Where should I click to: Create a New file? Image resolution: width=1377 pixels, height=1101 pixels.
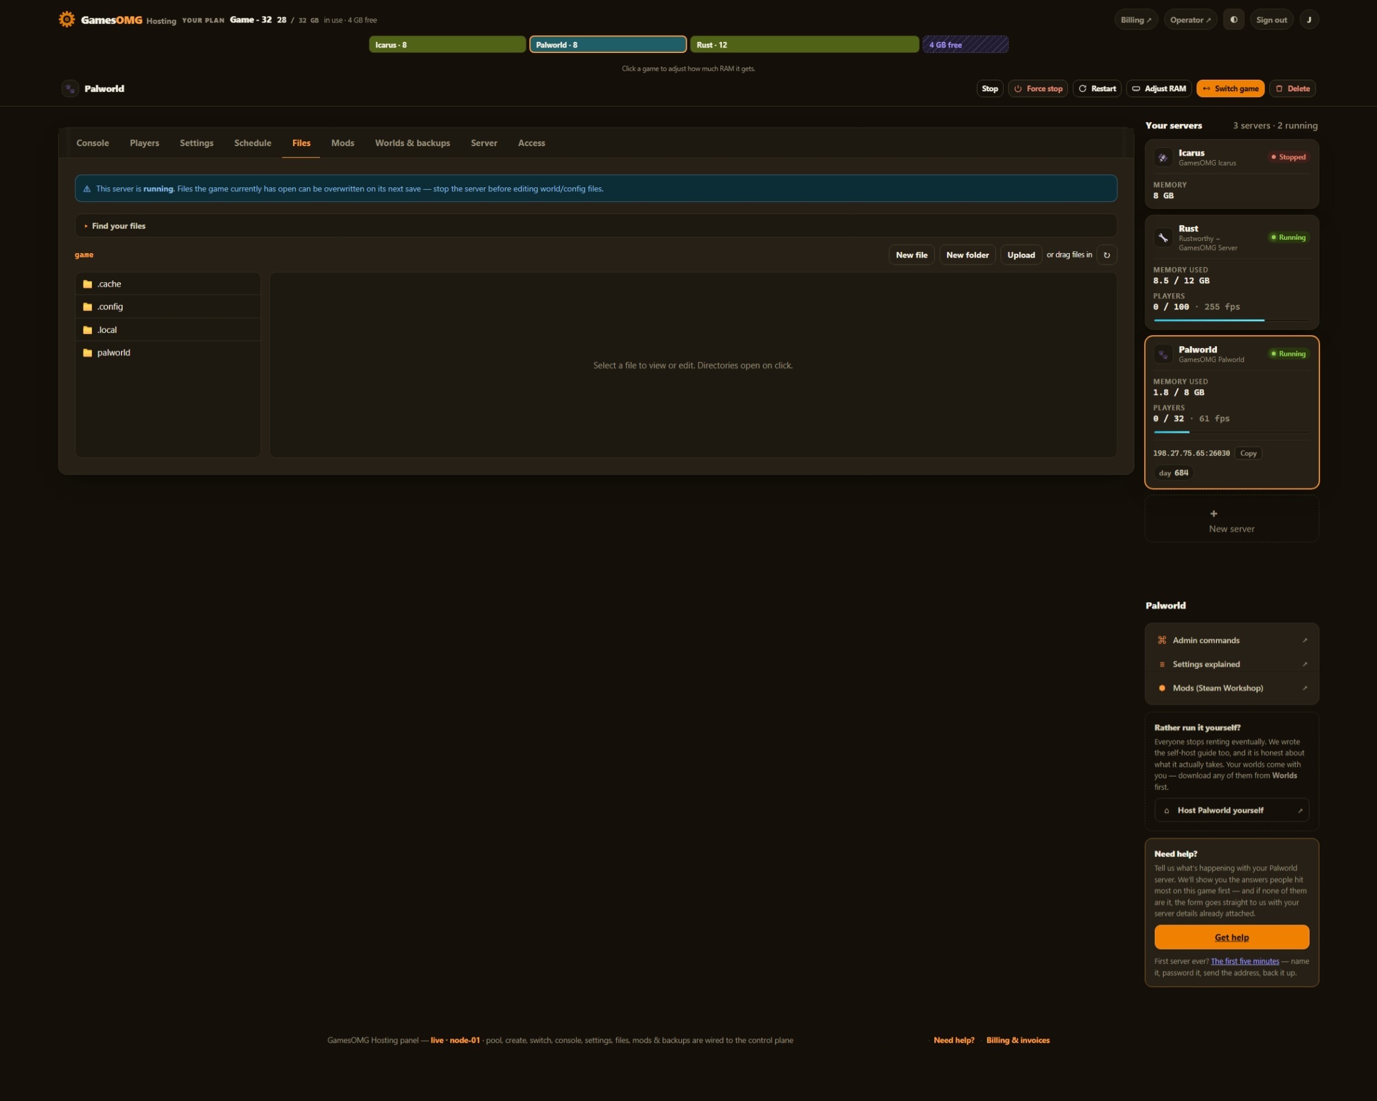pos(911,255)
